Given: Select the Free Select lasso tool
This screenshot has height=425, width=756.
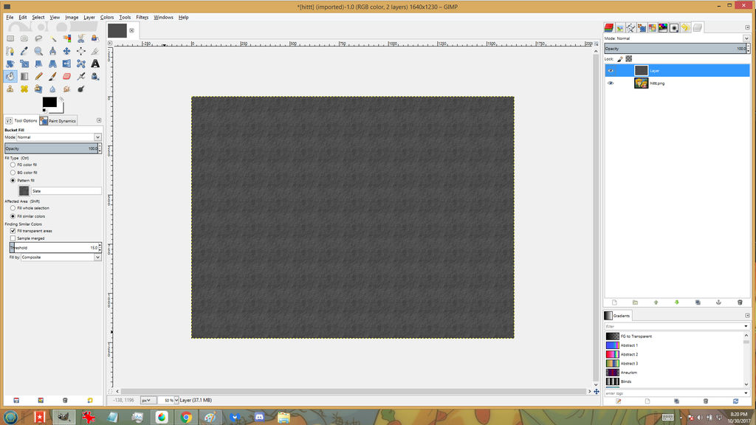Looking at the screenshot, I should coord(38,38).
